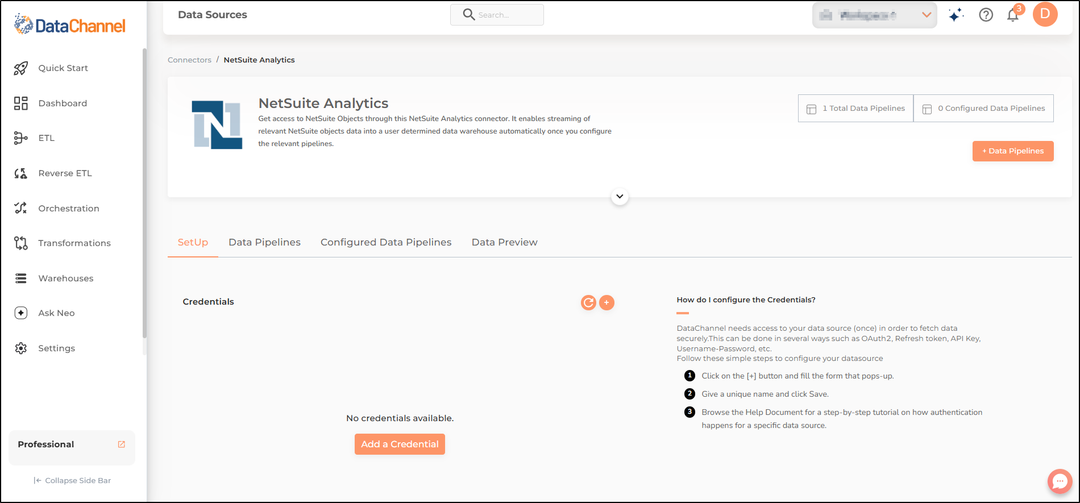This screenshot has width=1080, height=503.
Task: Open the help question mark icon
Action: click(986, 15)
